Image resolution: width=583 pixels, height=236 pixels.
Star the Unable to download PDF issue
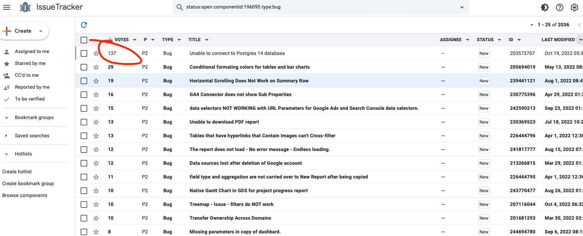point(96,122)
